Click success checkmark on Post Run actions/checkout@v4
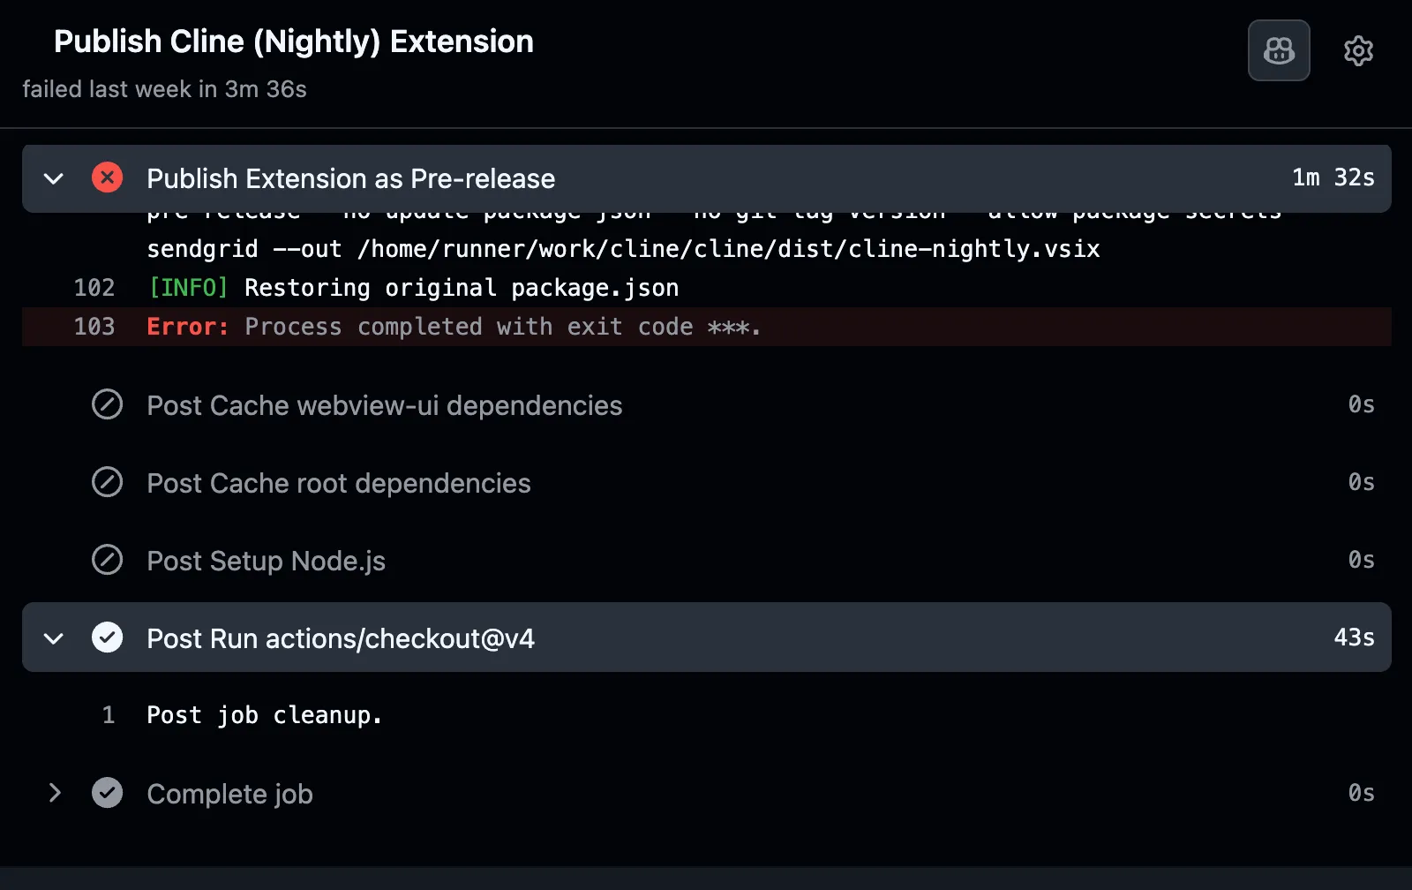1412x890 pixels. coord(107,637)
